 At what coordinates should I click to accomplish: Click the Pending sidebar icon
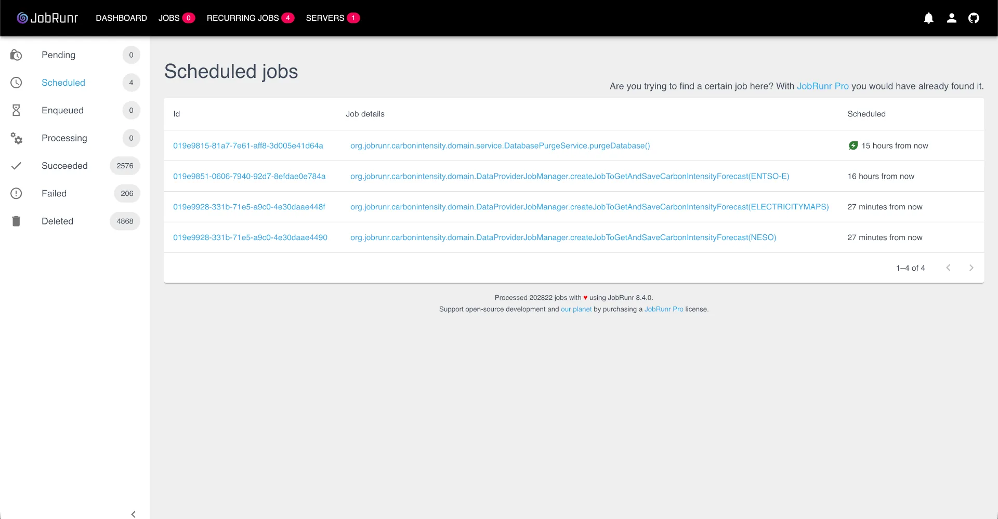click(x=16, y=55)
